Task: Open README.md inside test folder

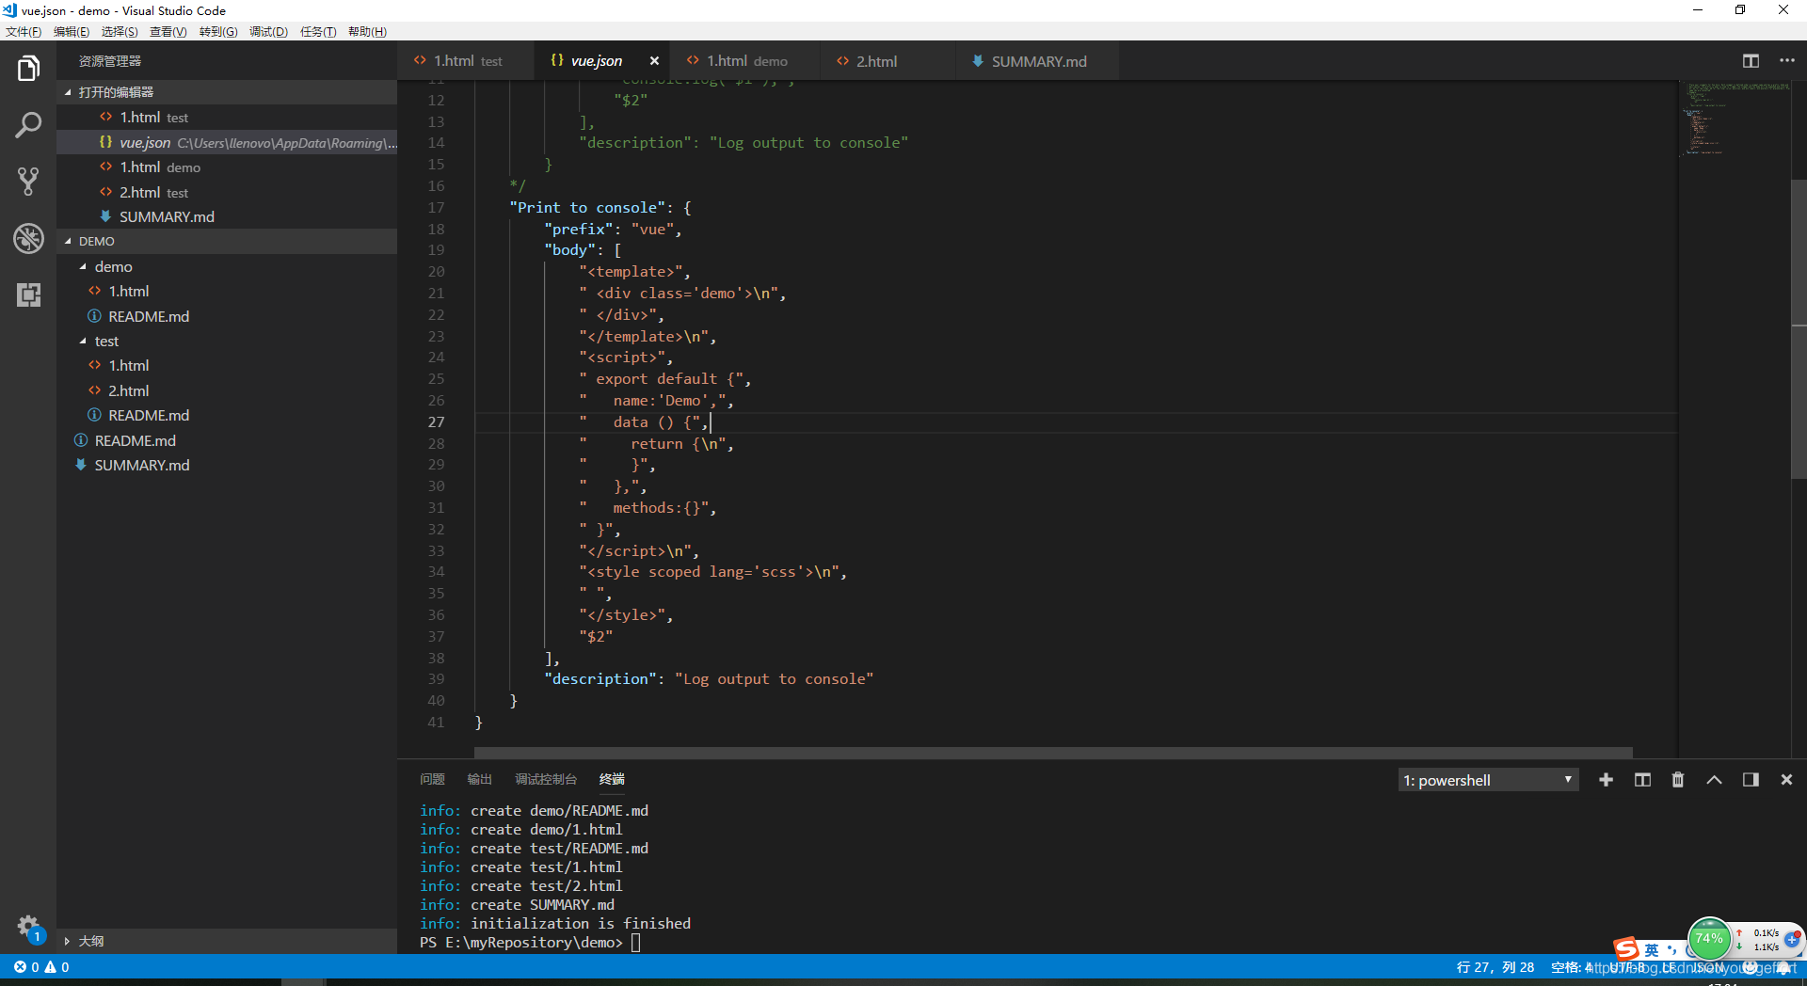Action: (x=227, y=415)
